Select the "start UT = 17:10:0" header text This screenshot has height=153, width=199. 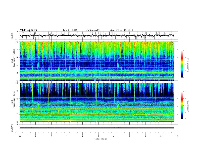(121, 30)
